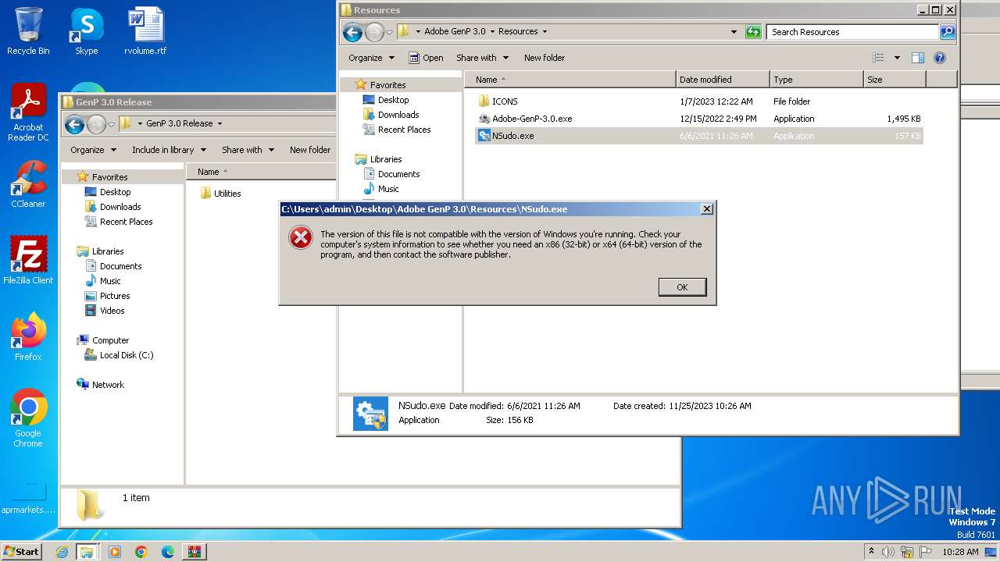Image resolution: width=1000 pixels, height=562 pixels.
Task: Click Internet Explorer on the taskbar
Action: tap(62, 552)
